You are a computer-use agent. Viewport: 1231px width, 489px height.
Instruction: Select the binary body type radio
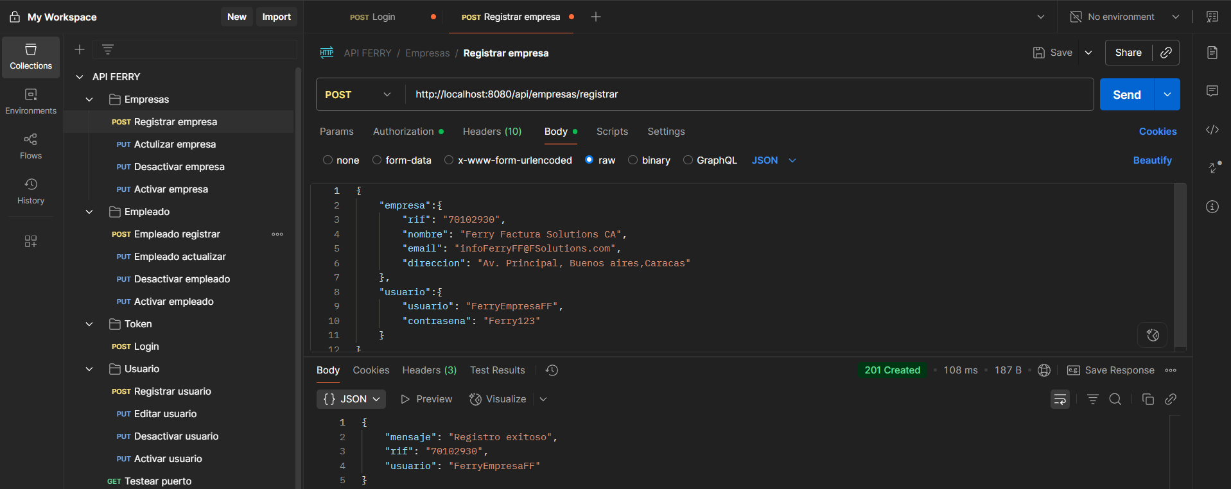pos(633,160)
